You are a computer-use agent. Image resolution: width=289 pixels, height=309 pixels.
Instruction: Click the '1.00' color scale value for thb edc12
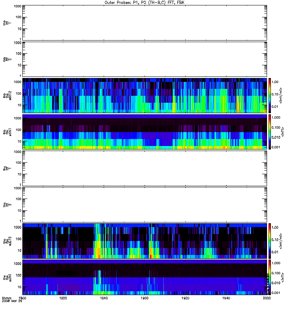pos(275,82)
